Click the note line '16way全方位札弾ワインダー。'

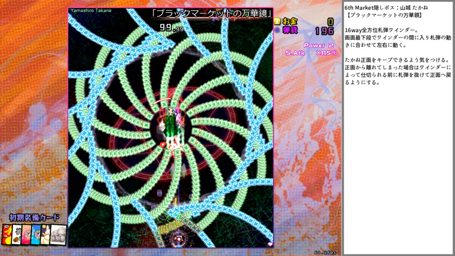[x=381, y=30]
